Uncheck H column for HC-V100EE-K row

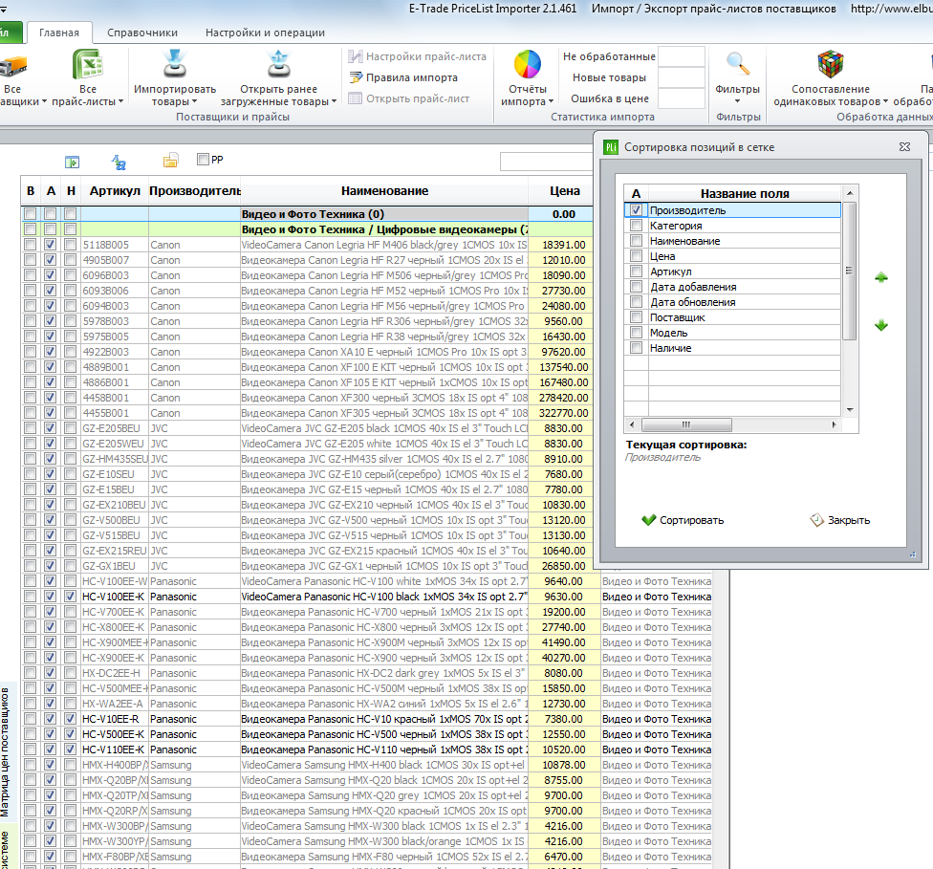(x=70, y=597)
